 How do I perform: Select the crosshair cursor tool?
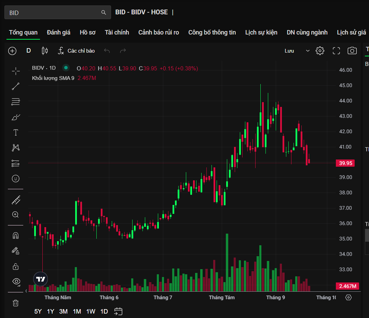tap(16, 71)
